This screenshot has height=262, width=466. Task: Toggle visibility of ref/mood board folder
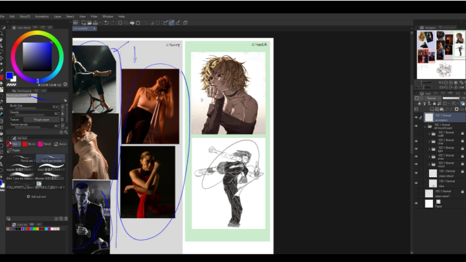(x=416, y=126)
